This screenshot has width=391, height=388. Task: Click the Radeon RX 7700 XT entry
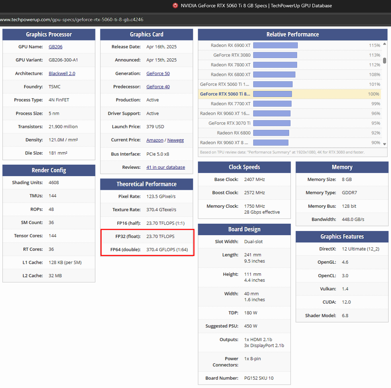[230, 104]
